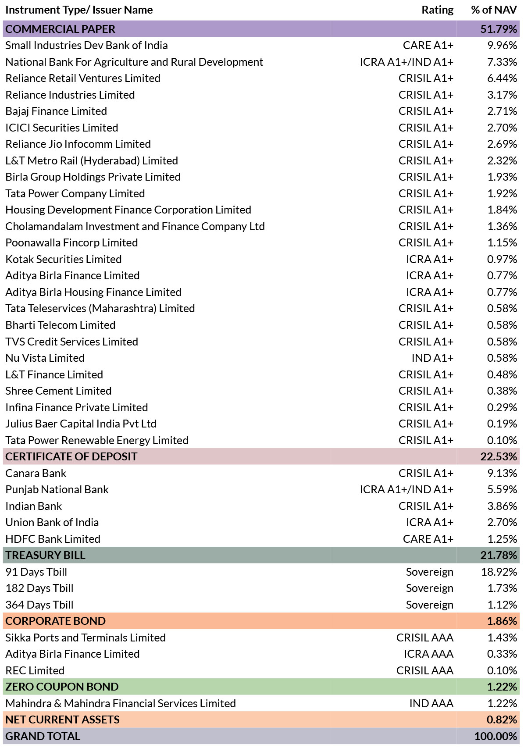Screen dimensions: 524x748
Task: Select the TREASURY BILL section header
Action: pyautogui.click(x=261, y=555)
